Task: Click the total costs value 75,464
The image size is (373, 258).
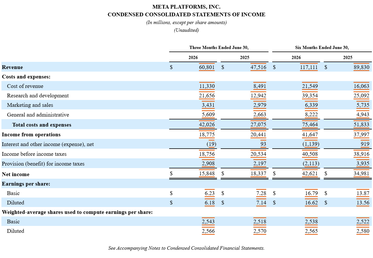Action: point(310,125)
